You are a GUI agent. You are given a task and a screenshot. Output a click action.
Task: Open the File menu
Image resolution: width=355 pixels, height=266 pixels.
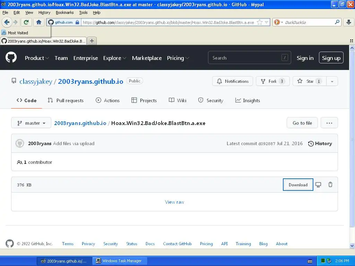(5, 12)
